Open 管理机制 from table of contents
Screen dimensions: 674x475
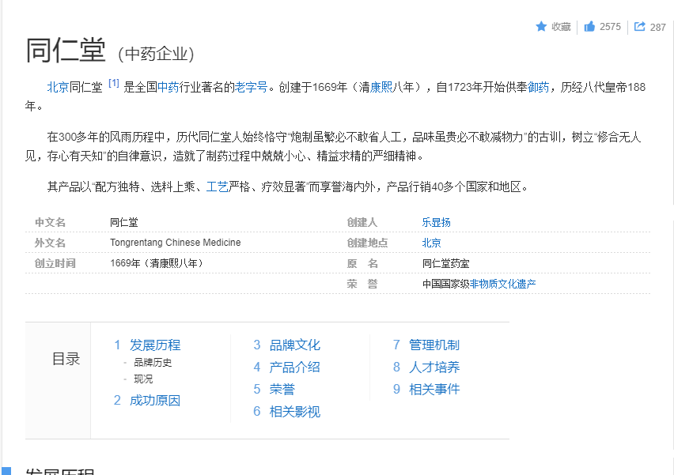coord(434,345)
